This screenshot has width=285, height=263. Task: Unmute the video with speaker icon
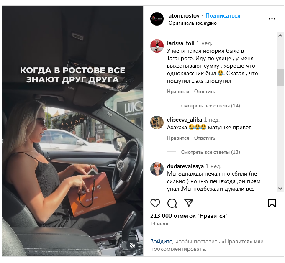click(132, 245)
